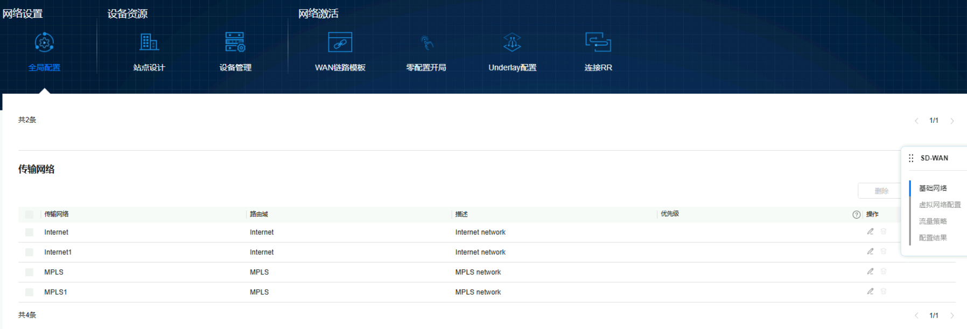Open the 站点设计 site design icon
The height and width of the screenshot is (329, 967).
pos(149,43)
